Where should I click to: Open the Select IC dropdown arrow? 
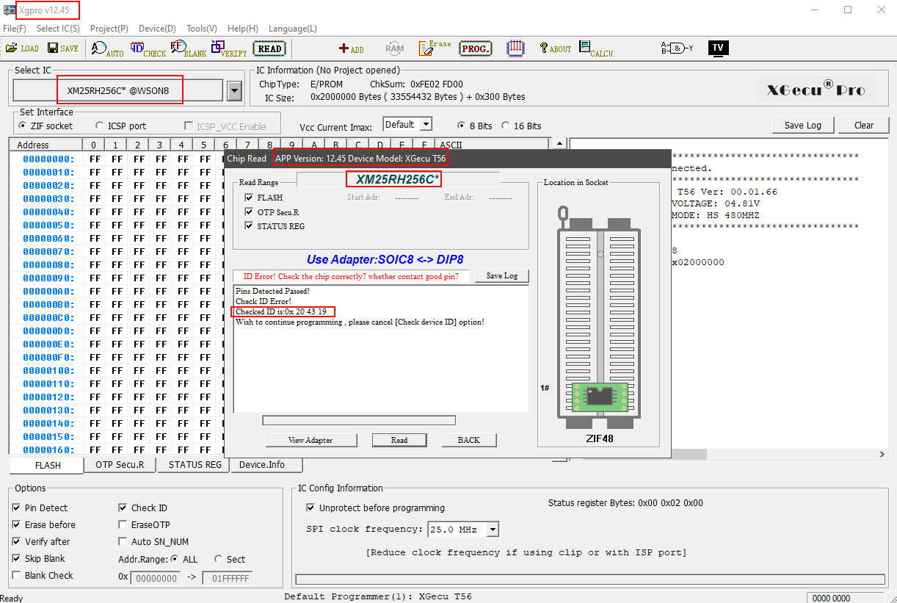click(x=234, y=91)
